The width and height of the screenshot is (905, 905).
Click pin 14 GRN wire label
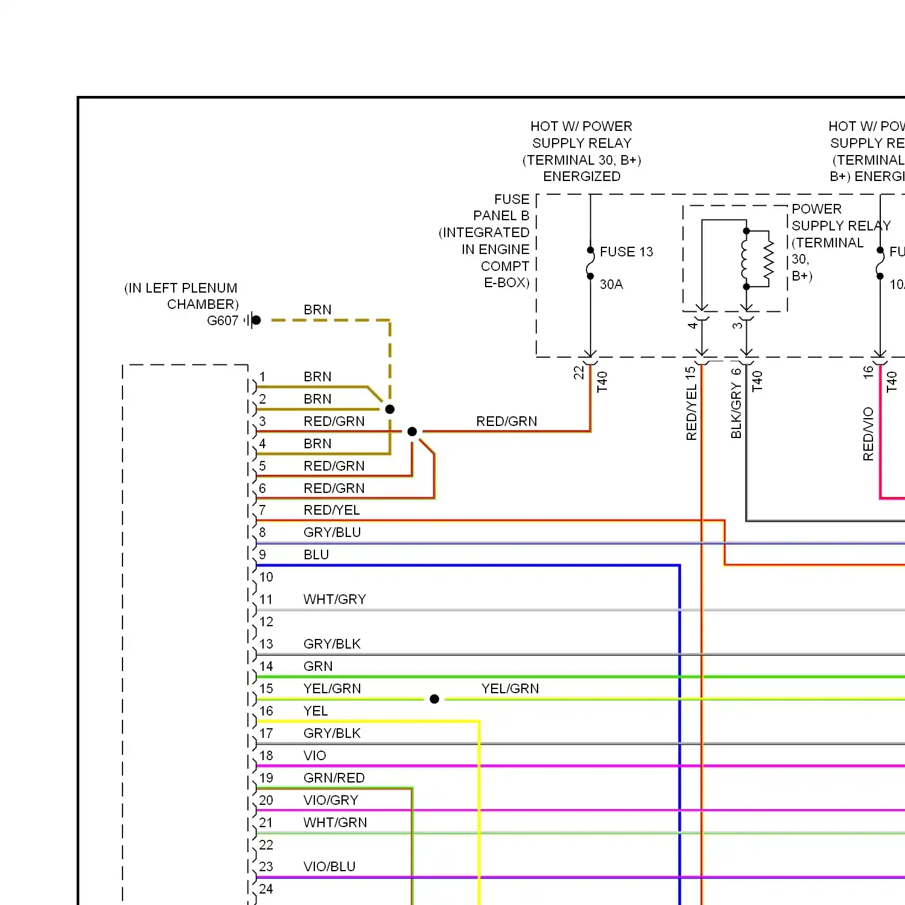pos(318,666)
